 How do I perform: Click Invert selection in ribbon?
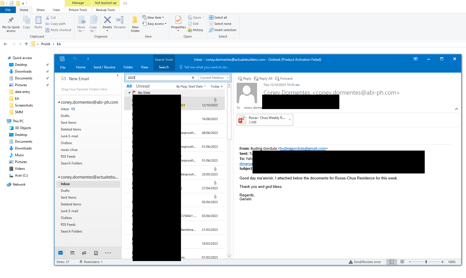(223, 30)
